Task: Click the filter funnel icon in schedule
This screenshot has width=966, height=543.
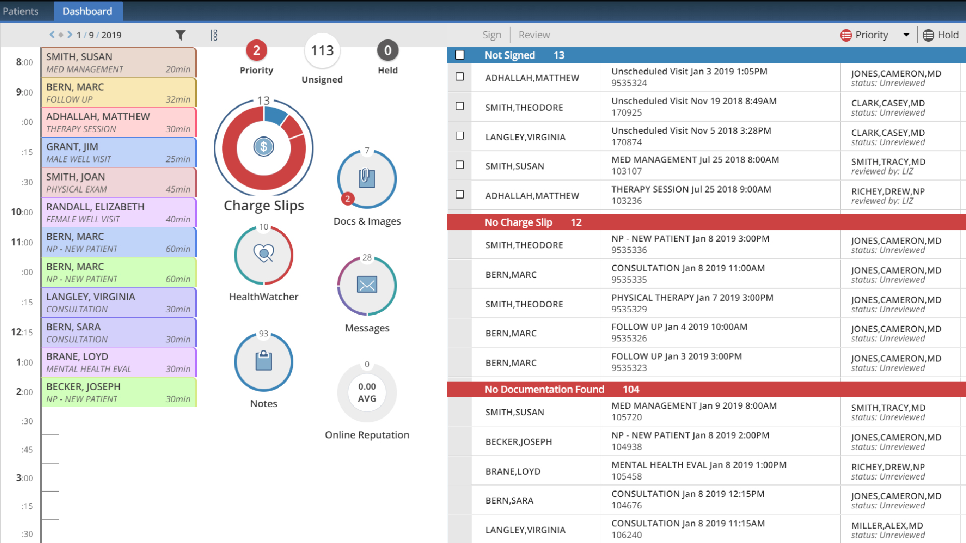Action: click(181, 35)
